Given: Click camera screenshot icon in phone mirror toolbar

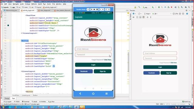Looking at the screenshot, I should 97,9.
